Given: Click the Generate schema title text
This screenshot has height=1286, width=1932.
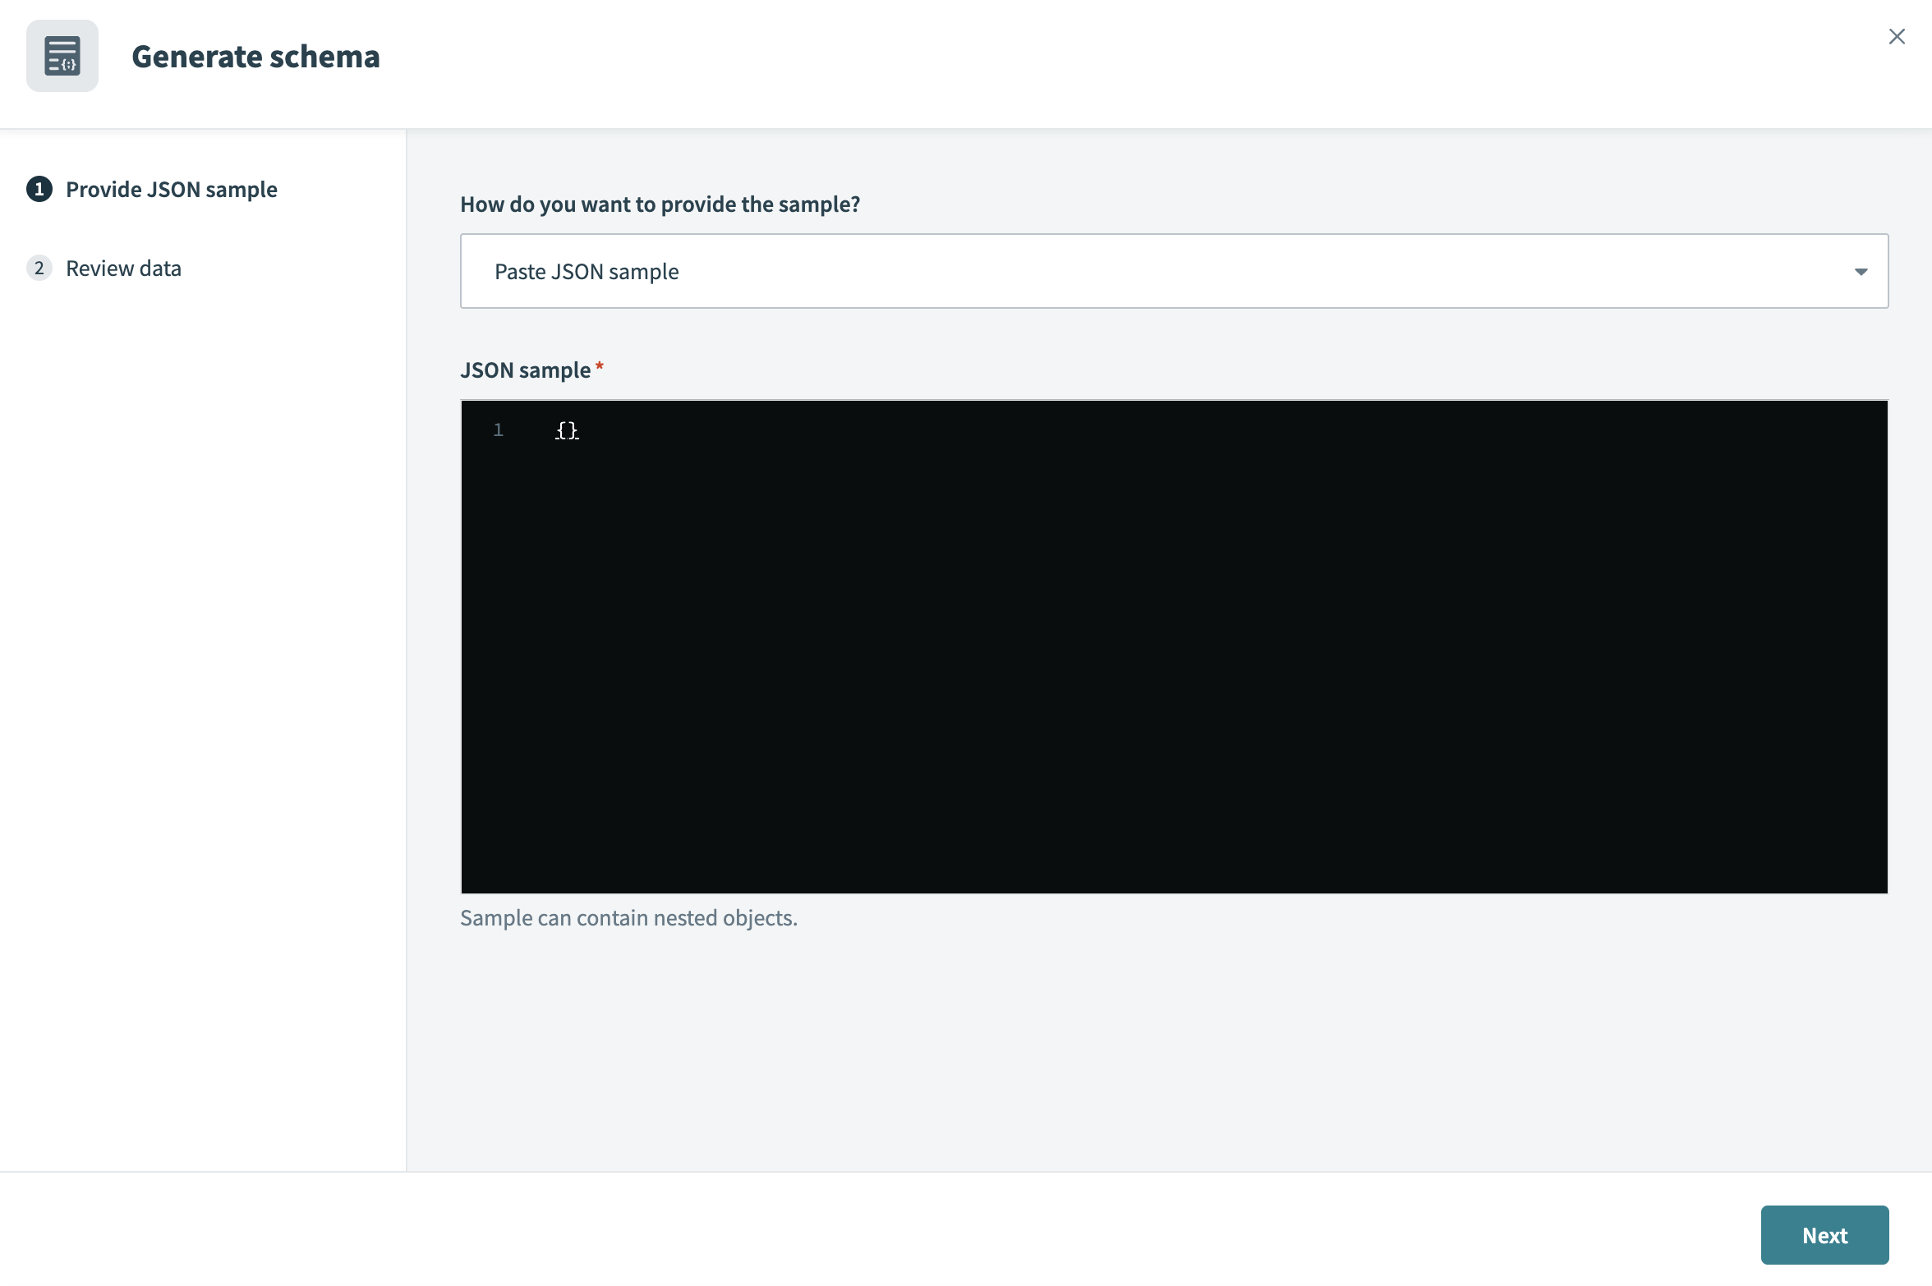Looking at the screenshot, I should click(x=255, y=57).
